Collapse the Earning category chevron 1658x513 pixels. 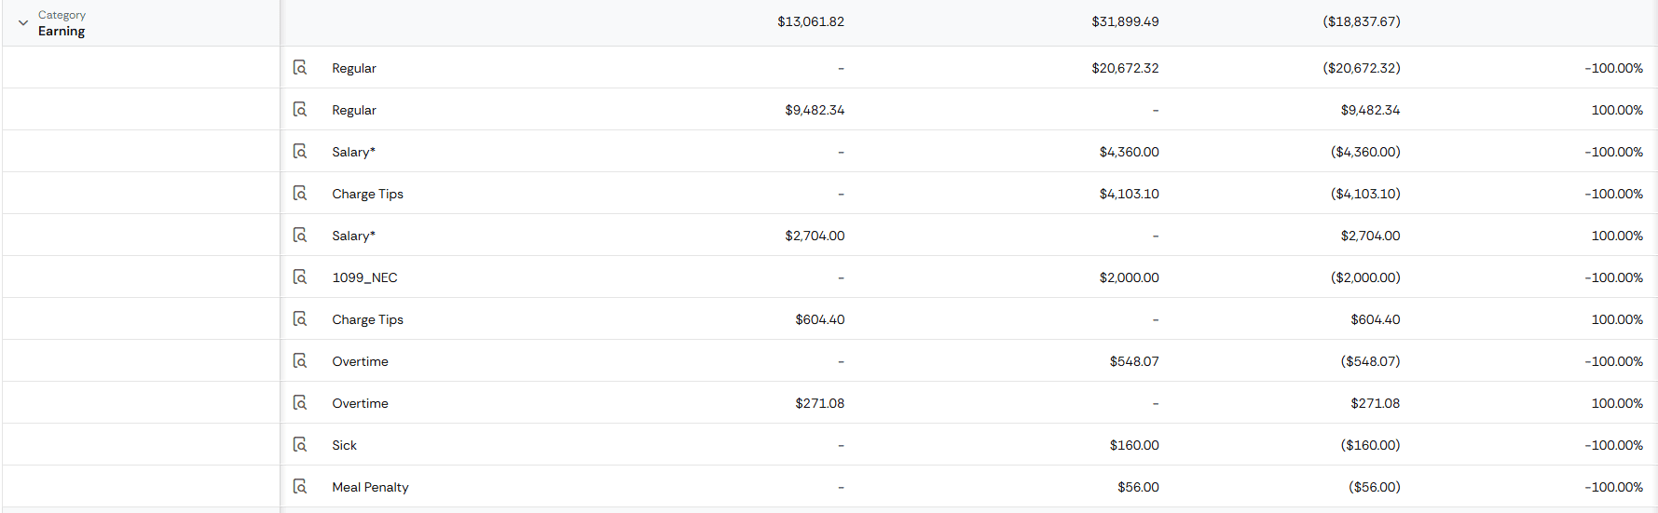[x=23, y=22]
